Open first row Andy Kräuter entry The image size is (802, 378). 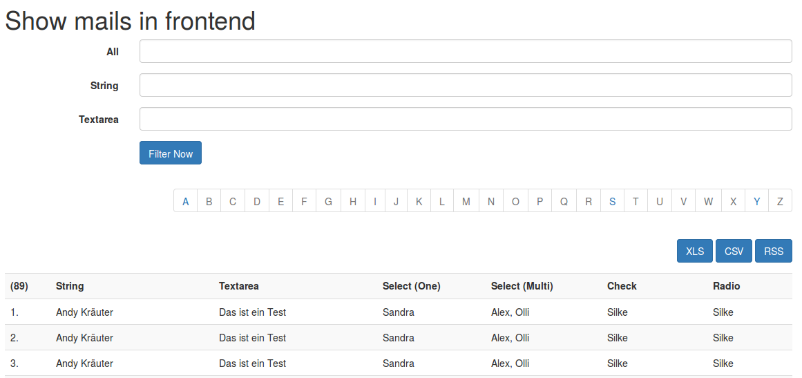point(84,312)
